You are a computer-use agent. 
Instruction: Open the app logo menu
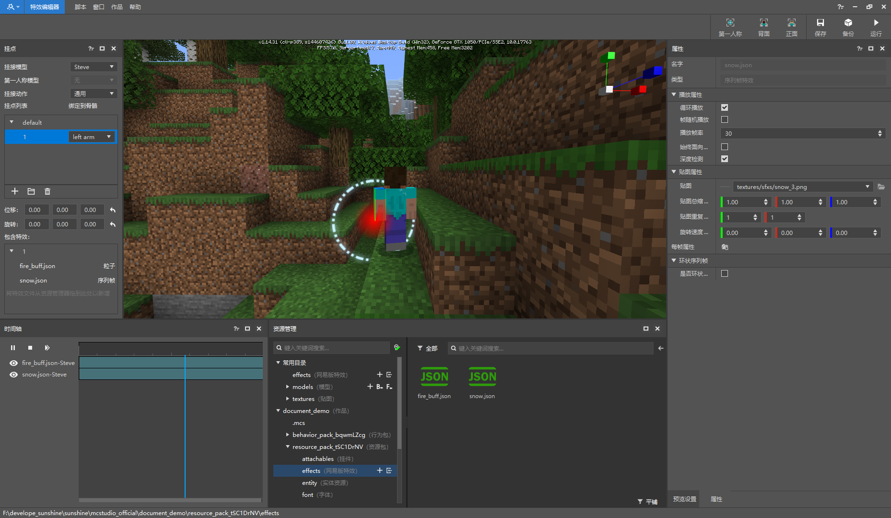tap(12, 7)
